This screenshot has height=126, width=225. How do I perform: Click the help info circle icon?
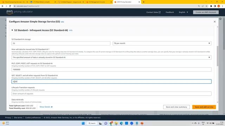pyautogui.click(x=220, y=19)
